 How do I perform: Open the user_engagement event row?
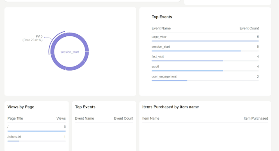point(205,77)
